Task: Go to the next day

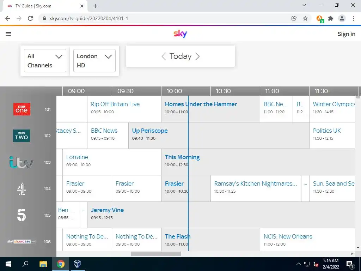Action: 197,56
